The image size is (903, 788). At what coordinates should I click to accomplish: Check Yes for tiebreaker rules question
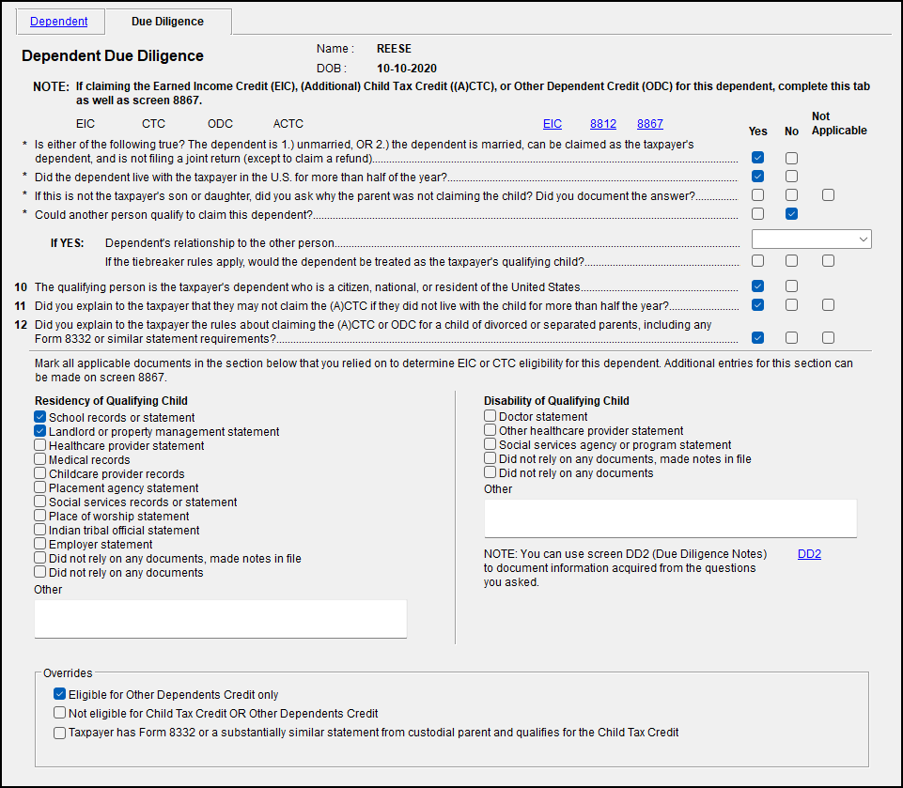[758, 261]
